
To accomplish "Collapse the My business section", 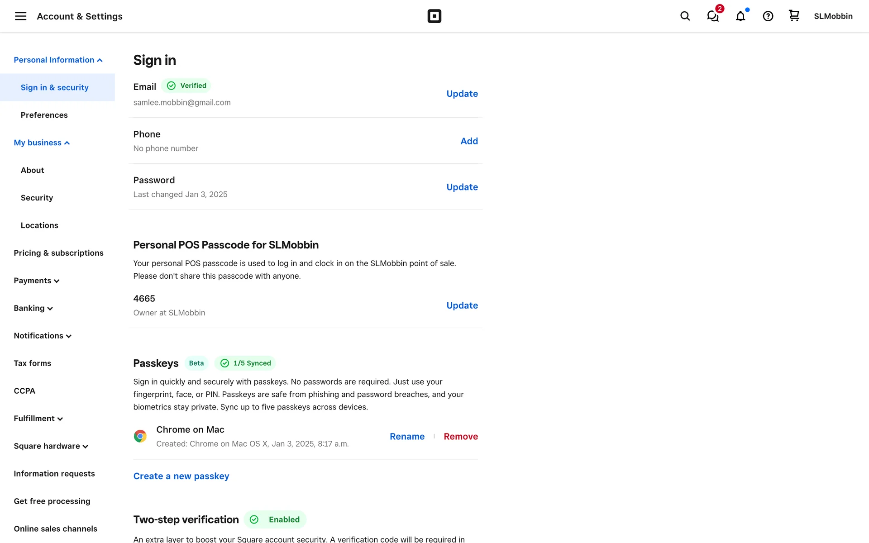I will coord(42,143).
